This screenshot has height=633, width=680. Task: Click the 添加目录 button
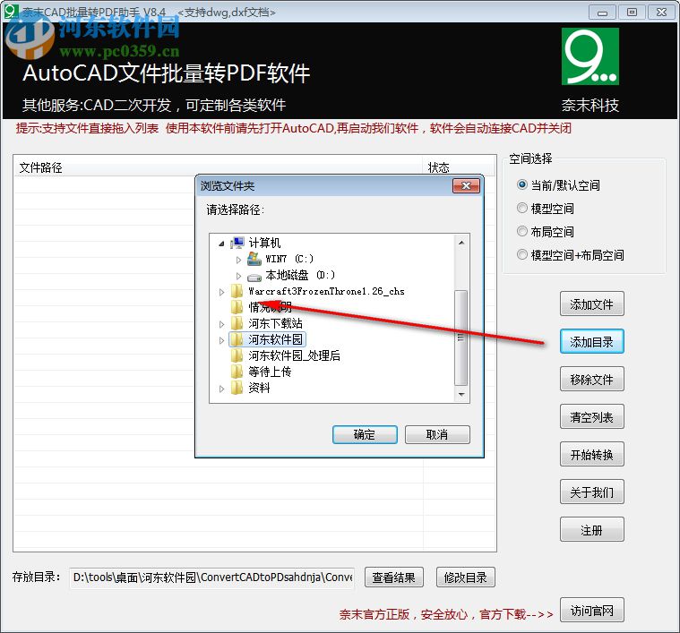coord(591,341)
